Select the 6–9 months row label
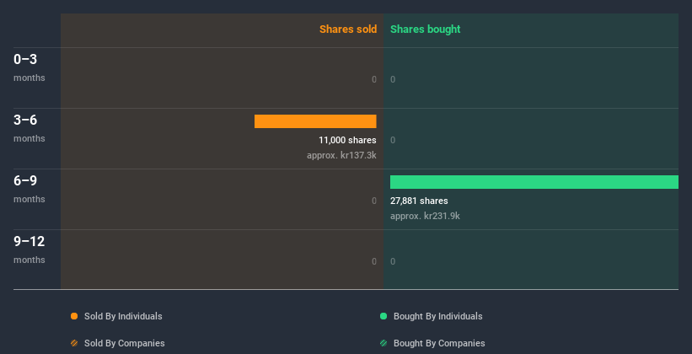 tap(30, 189)
